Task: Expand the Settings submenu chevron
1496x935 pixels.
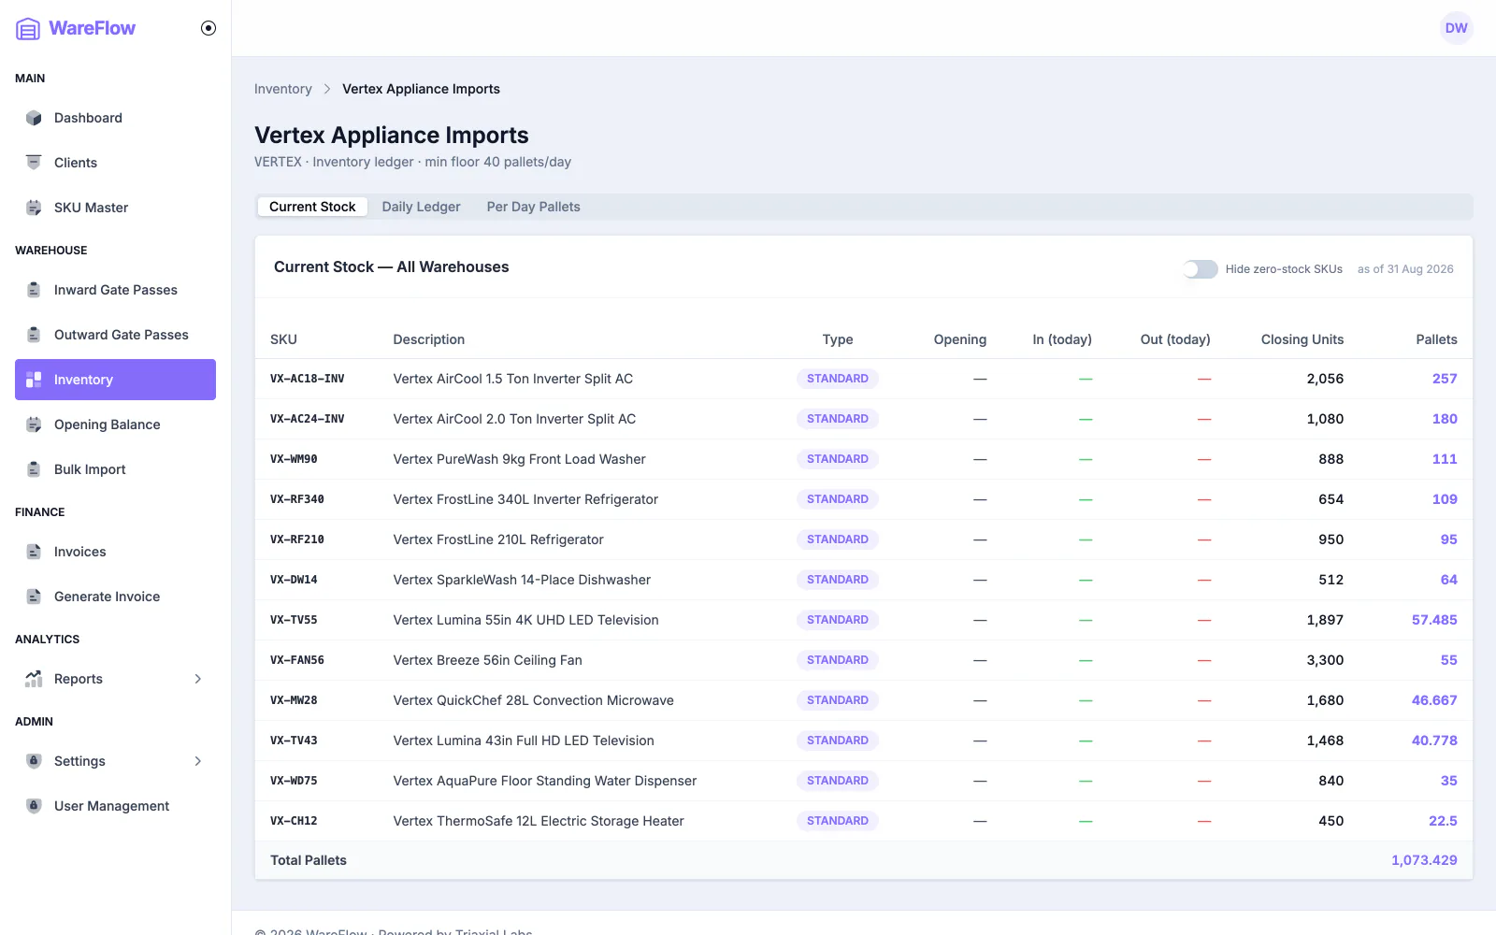Action: tap(198, 761)
